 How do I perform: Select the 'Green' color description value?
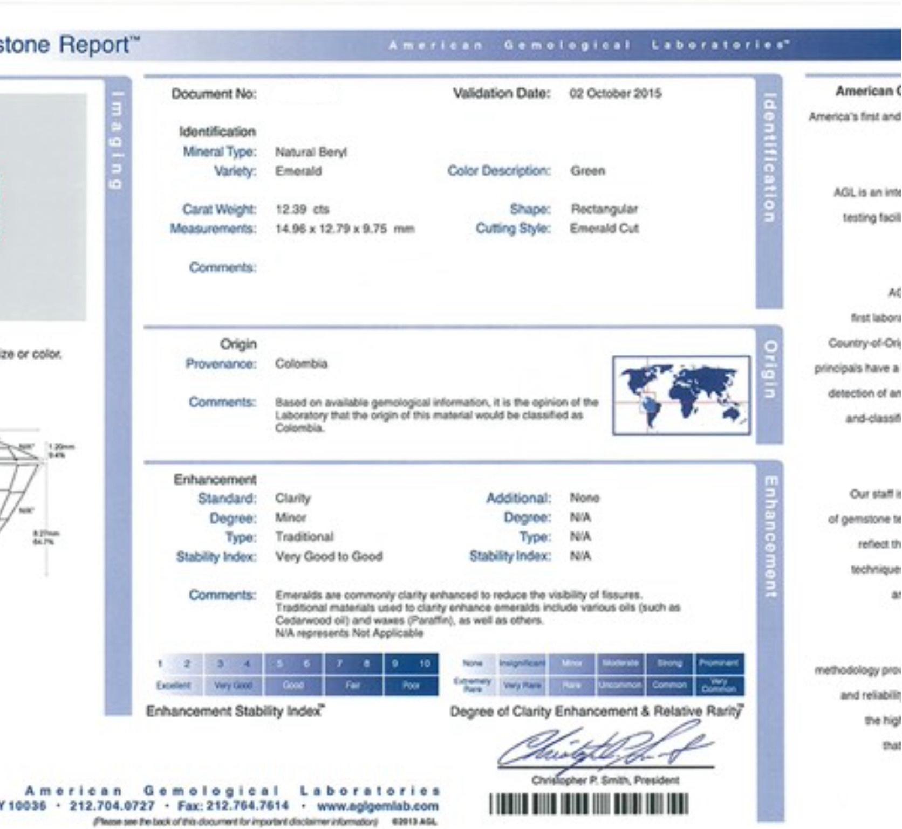tap(588, 171)
